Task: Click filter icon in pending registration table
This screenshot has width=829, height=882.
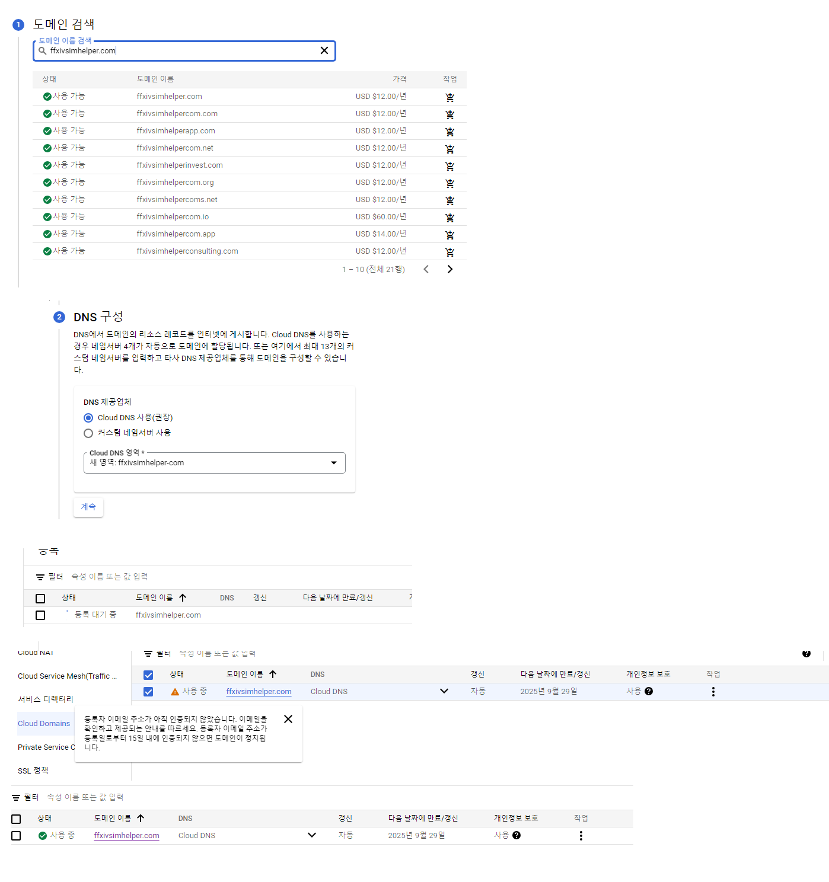Action: pyautogui.click(x=40, y=577)
